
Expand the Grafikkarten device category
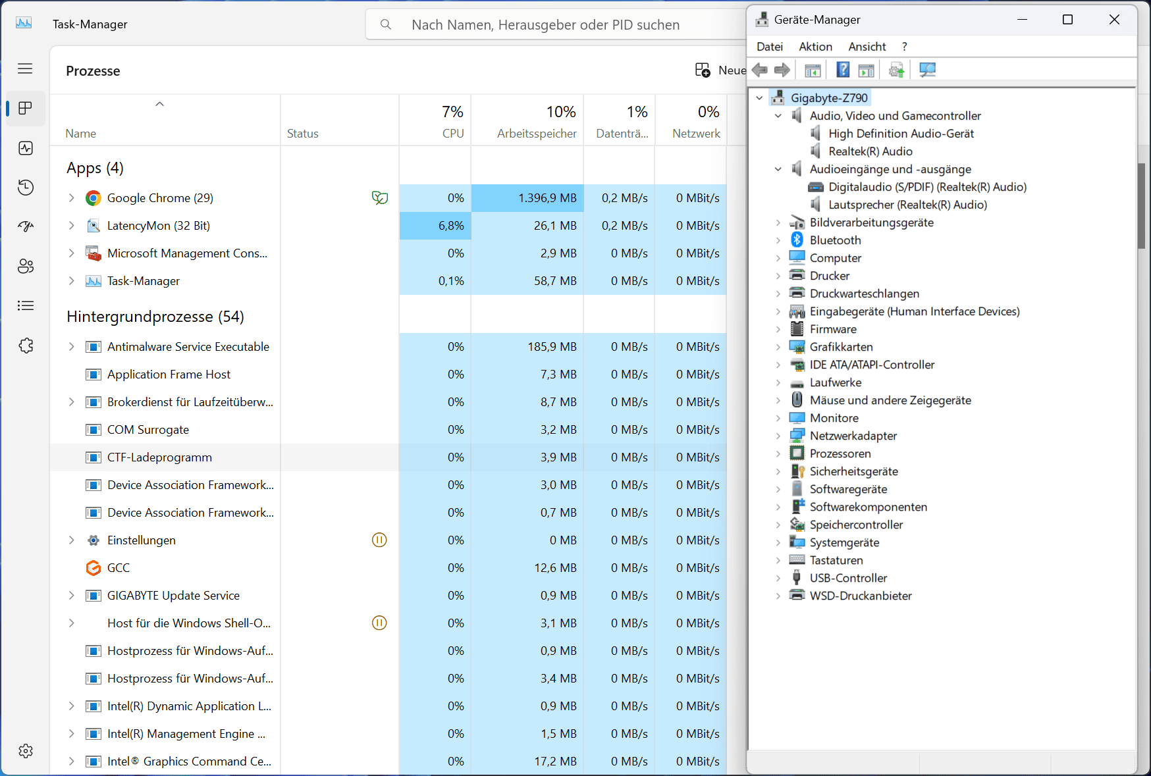coord(778,346)
